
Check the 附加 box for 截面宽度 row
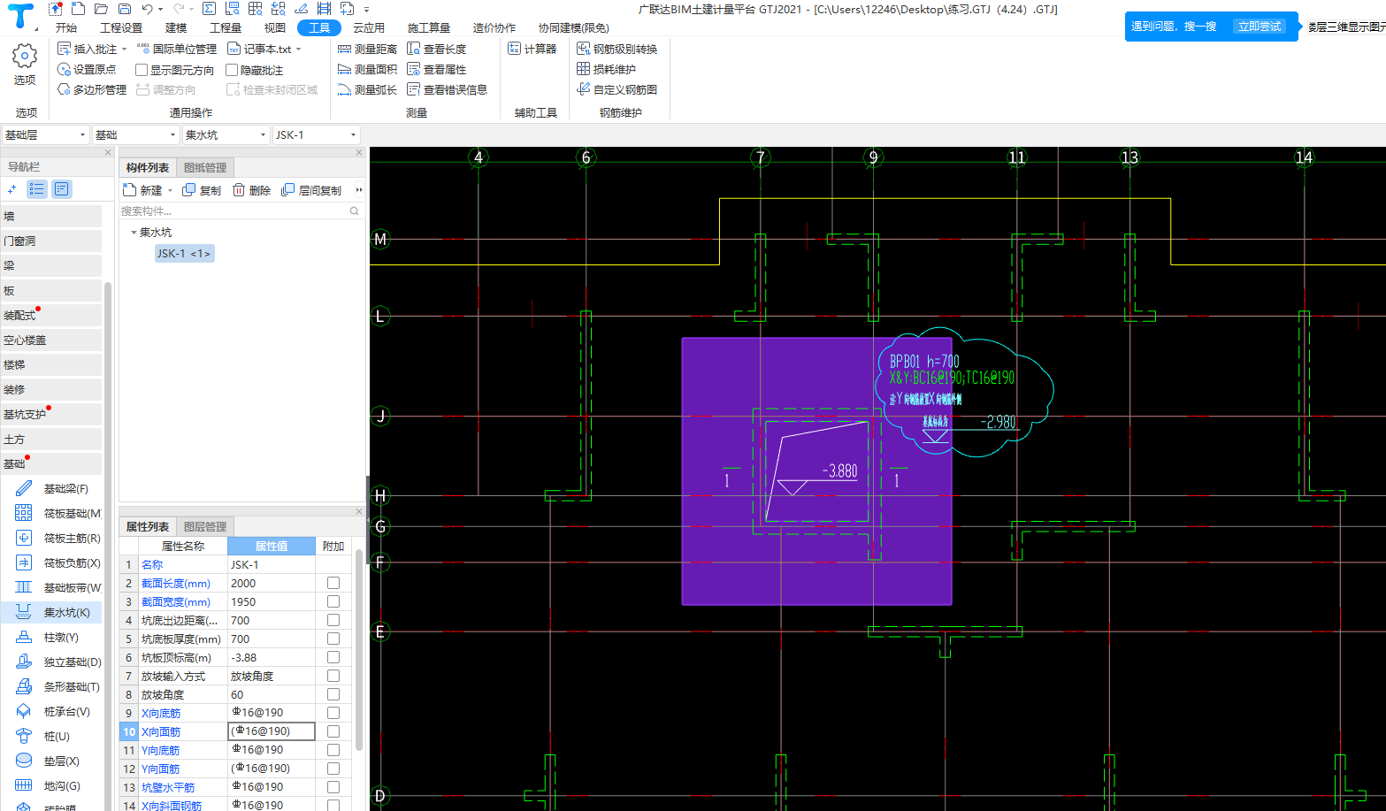333,601
